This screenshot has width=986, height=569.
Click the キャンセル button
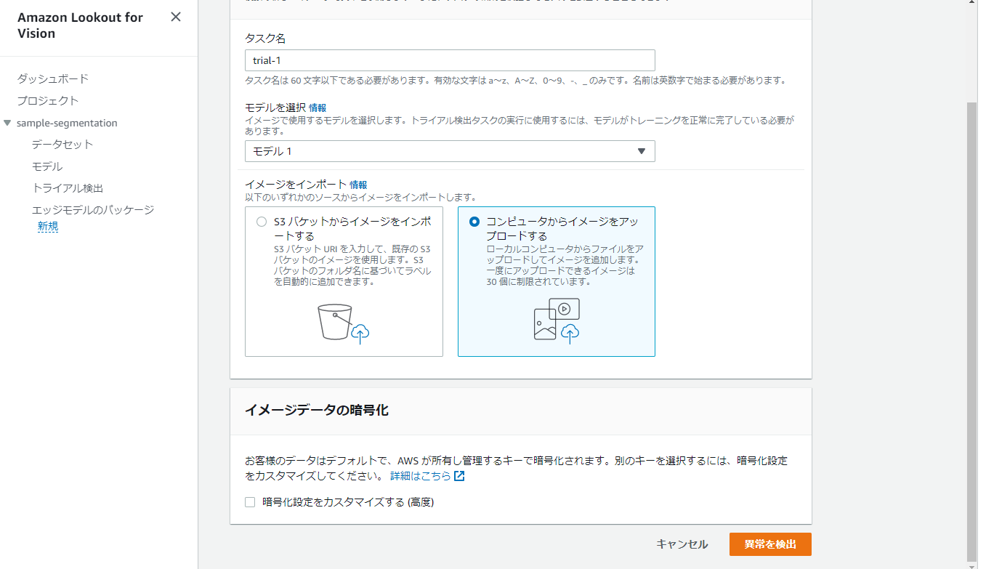coord(682,544)
